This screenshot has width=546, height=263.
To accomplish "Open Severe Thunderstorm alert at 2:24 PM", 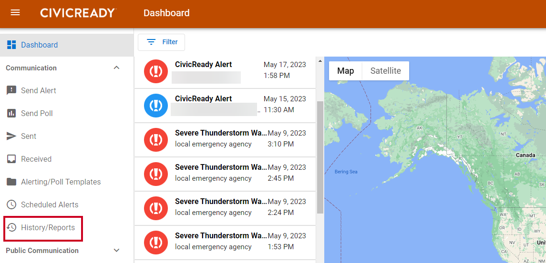I will click(x=225, y=208).
